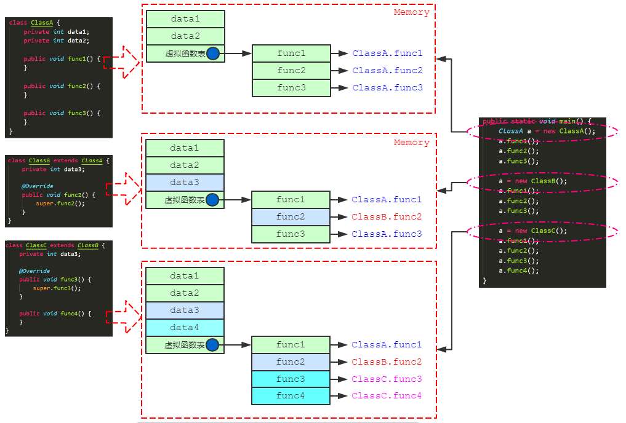Click the a.func4() call in main

tap(518, 271)
